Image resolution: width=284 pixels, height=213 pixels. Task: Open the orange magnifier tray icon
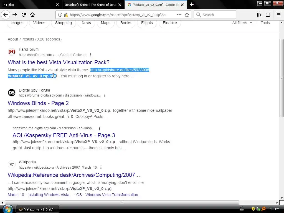coord(264,209)
